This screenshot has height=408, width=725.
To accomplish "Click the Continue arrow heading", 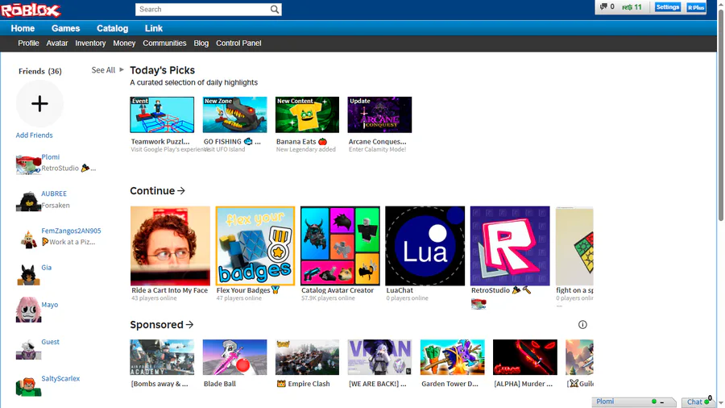I will [x=157, y=190].
